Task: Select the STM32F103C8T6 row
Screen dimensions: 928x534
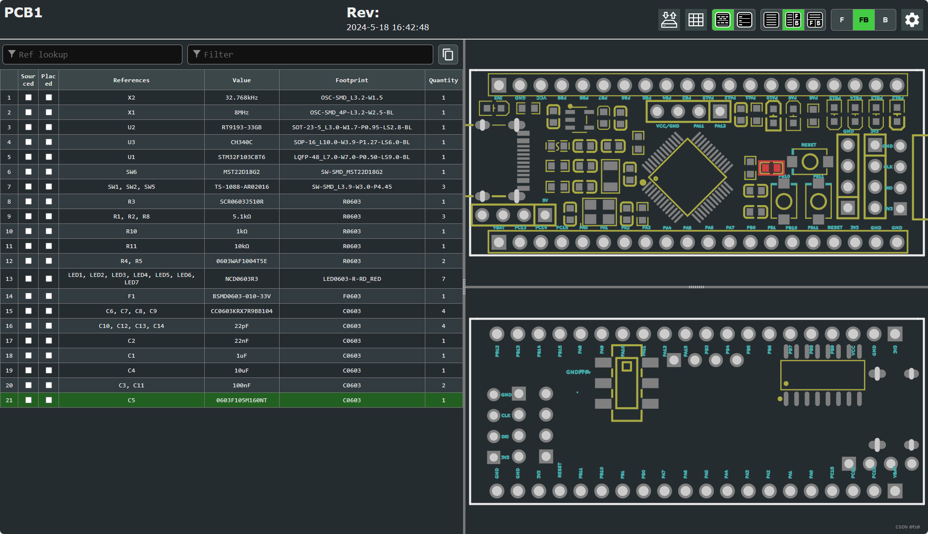Action: [x=241, y=157]
